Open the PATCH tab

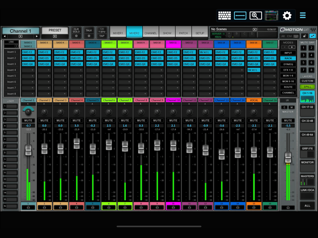pos(183,32)
